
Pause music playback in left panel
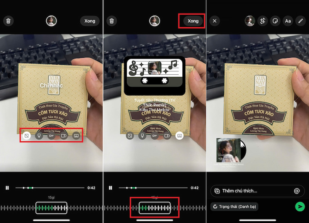point(7,188)
